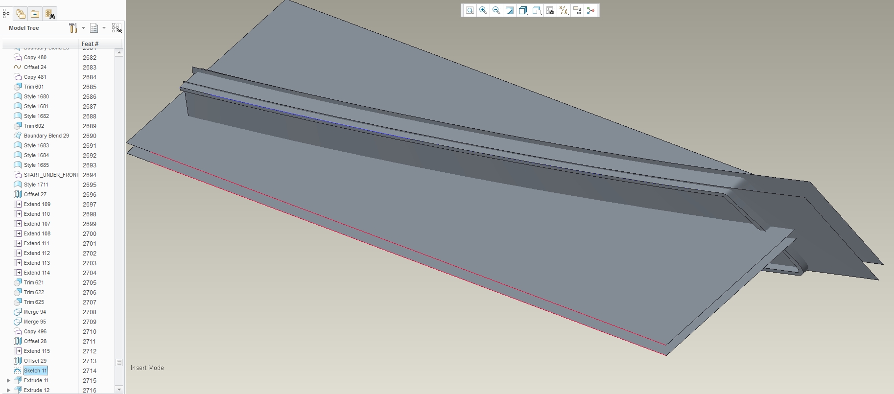Click the Refit view icon
The image size is (894, 394).
pyautogui.click(x=470, y=11)
